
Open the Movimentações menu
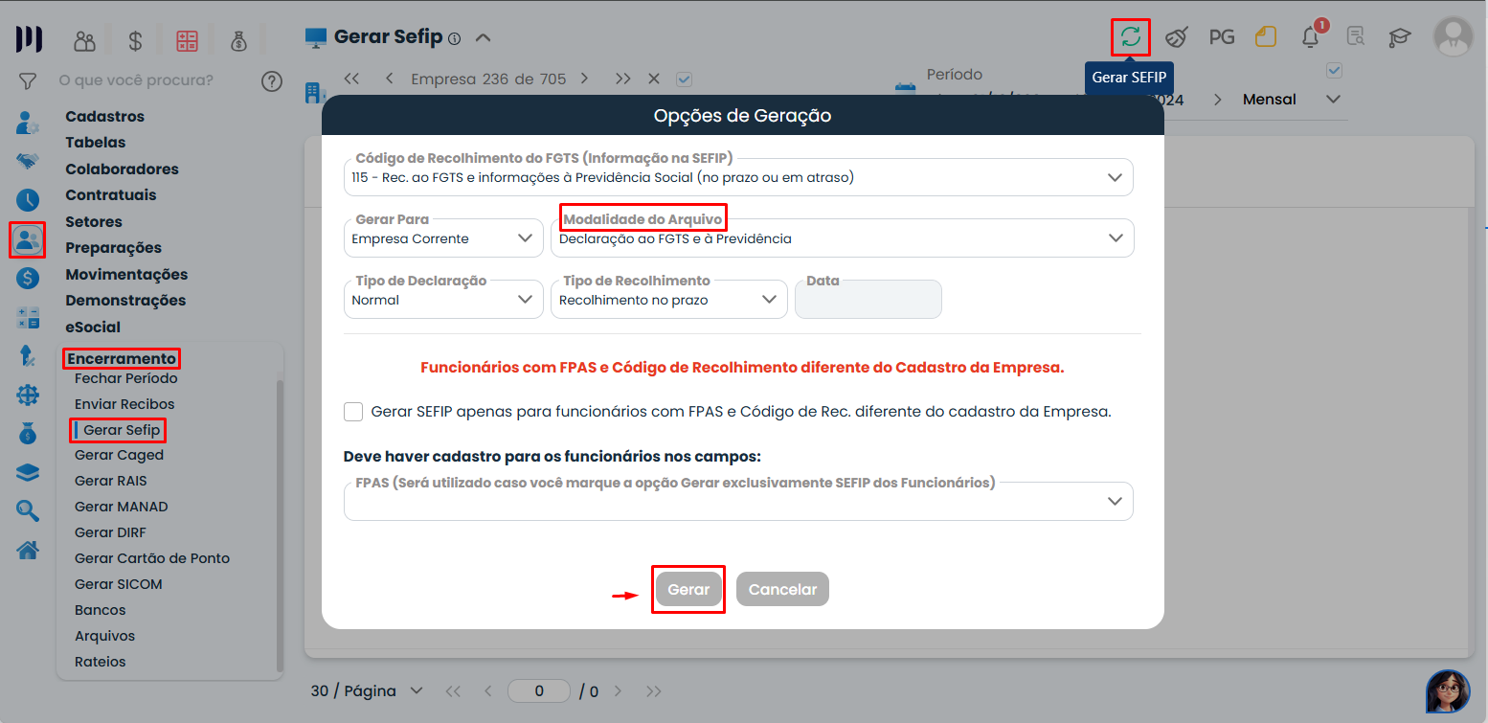(126, 274)
